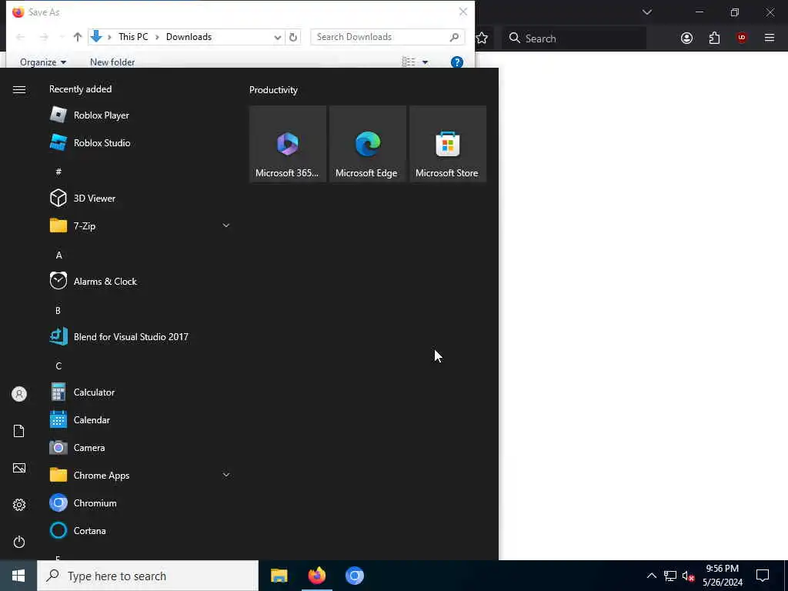
Task: Open the Microsoft Store tile
Action: click(x=448, y=144)
